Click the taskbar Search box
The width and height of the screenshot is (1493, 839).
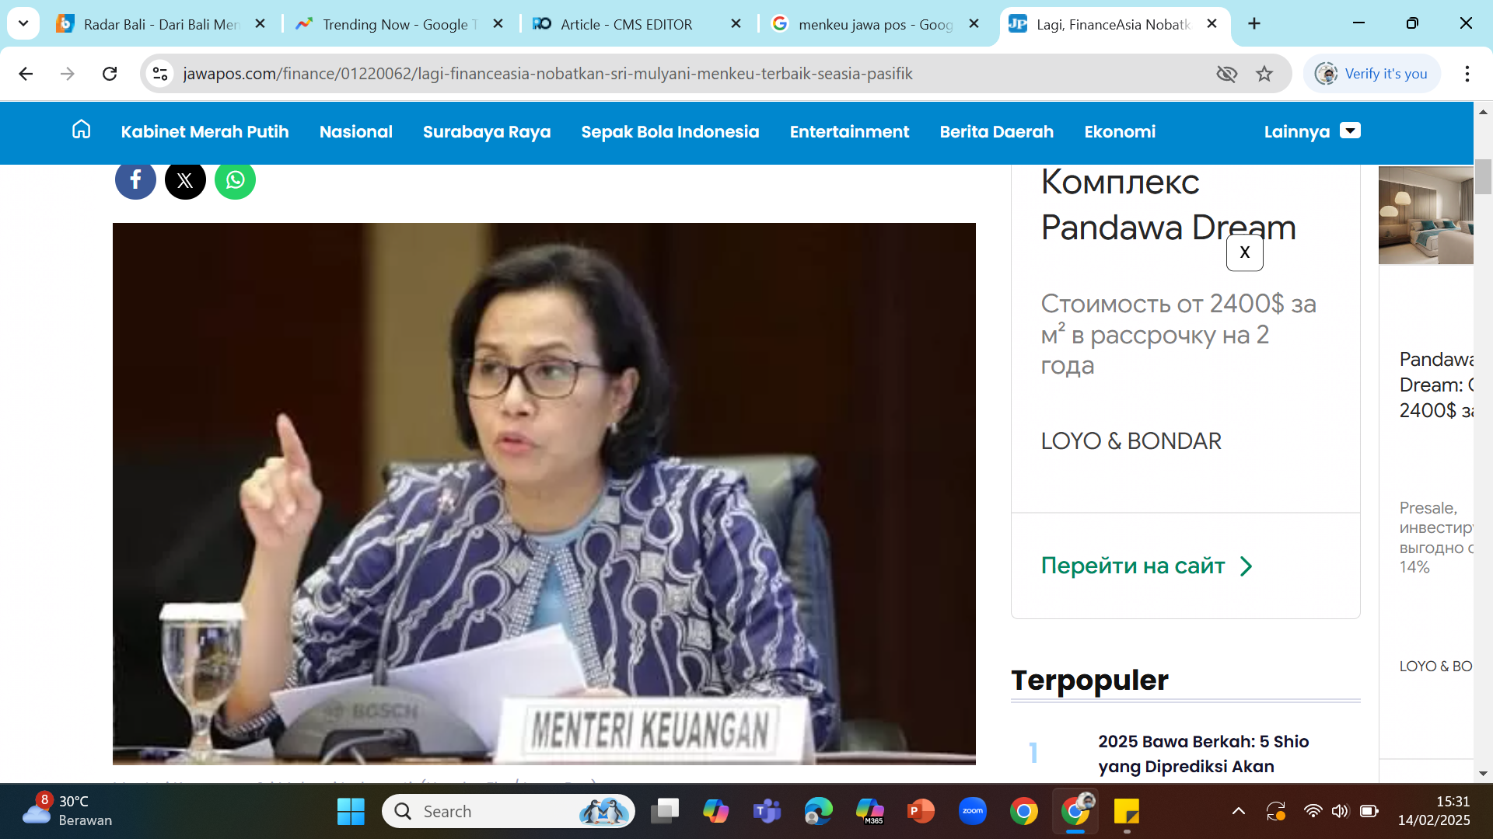click(x=509, y=812)
